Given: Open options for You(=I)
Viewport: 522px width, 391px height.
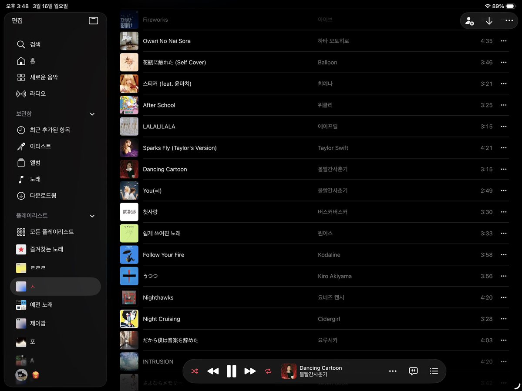Looking at the screenshot, I should (x=503, y=190).
